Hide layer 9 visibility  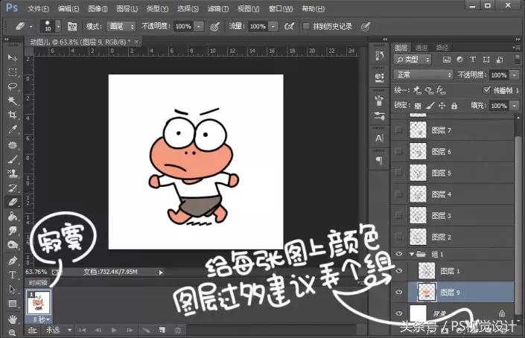(x=398, y=292)
